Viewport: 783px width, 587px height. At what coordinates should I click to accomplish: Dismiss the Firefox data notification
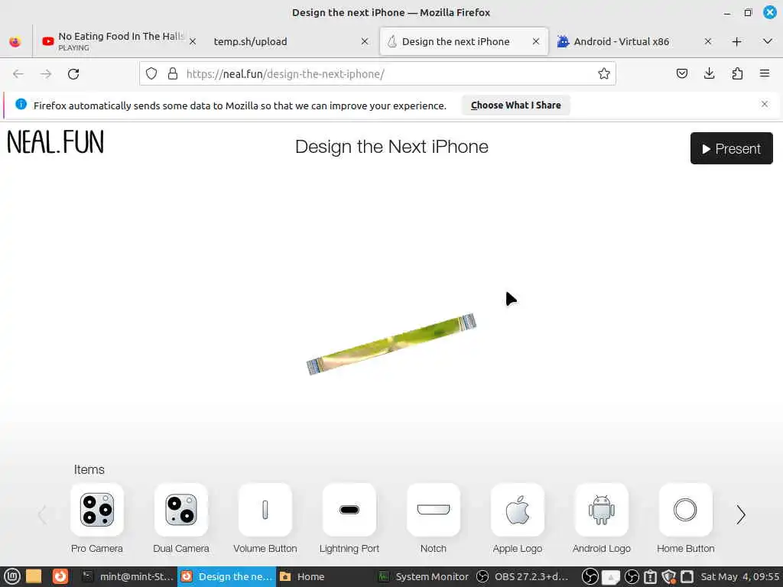(765, 104)
